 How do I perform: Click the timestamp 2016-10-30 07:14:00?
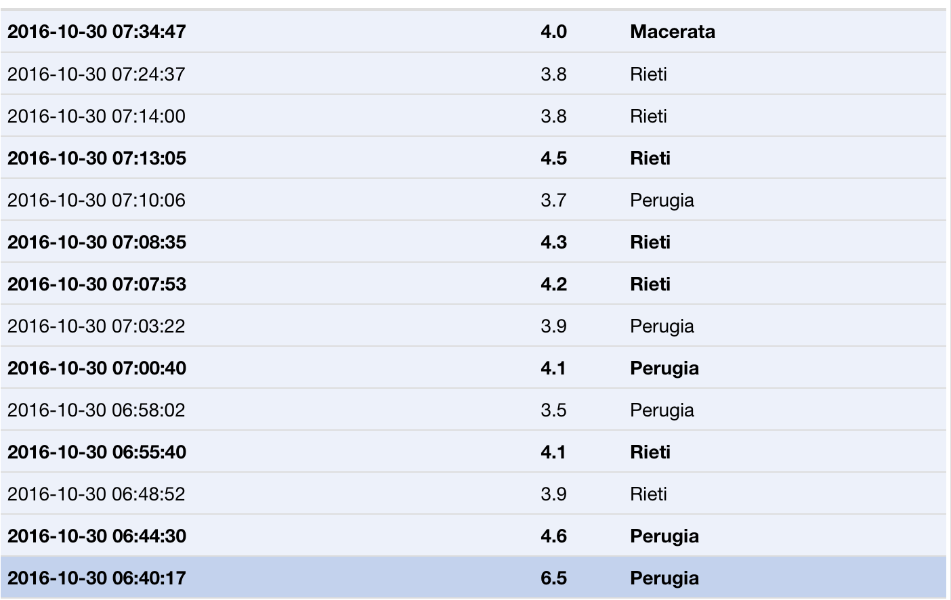[96, 116]
